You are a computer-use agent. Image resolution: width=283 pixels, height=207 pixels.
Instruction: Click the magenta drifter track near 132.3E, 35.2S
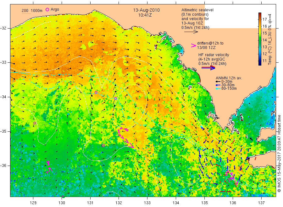click(125, 137)
